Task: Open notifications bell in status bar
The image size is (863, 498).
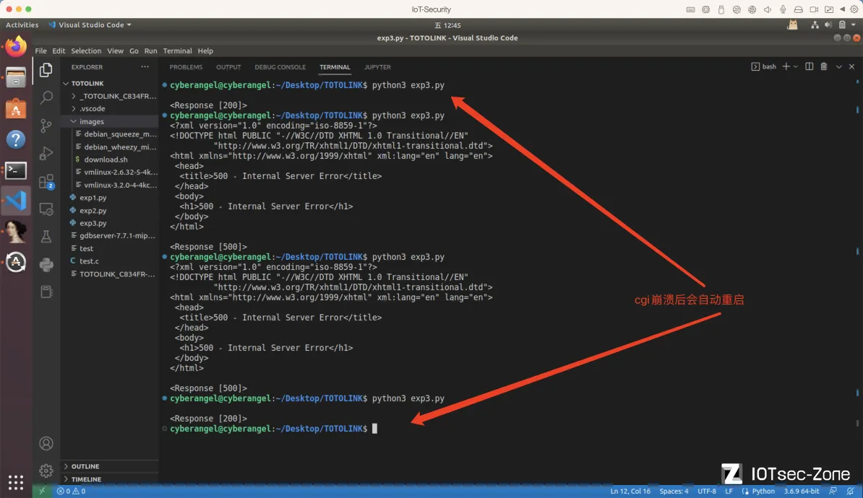Action: coord(850,491)
